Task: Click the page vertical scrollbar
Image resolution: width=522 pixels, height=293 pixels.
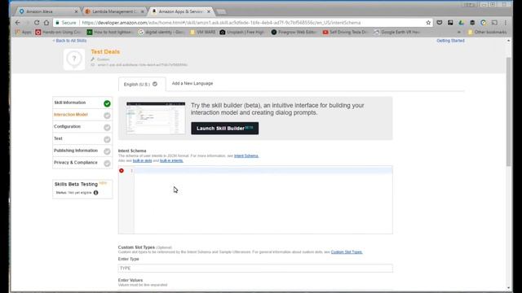Action: tap(508, 112)
